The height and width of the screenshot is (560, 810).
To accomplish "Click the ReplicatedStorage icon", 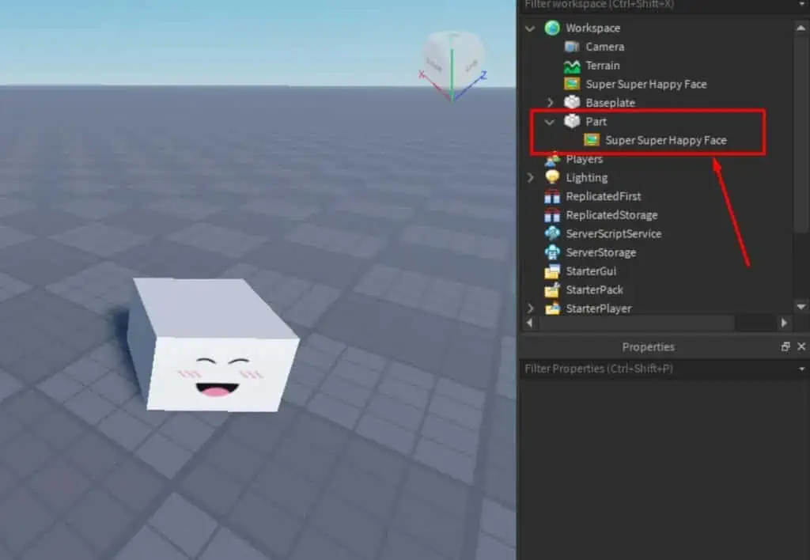I will click(552, 214).
